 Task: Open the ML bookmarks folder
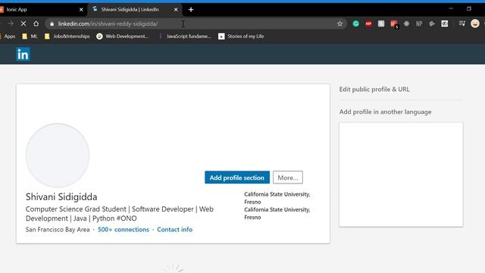30,36
